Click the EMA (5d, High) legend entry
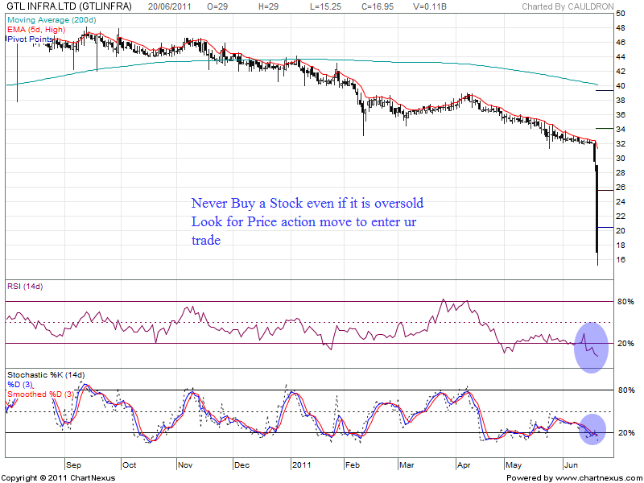 tap(35, 29)
